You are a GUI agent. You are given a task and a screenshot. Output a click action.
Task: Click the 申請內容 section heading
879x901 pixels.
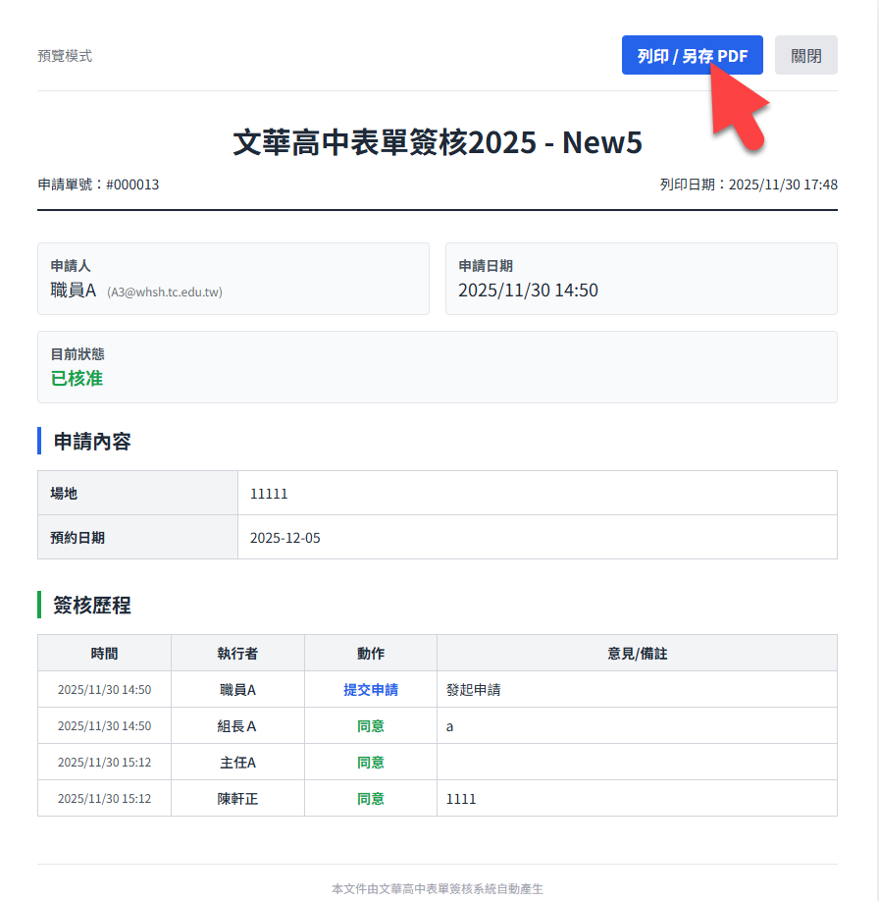(x=92, y=442)
